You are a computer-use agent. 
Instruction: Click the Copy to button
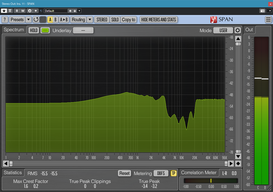pos(129,20)
